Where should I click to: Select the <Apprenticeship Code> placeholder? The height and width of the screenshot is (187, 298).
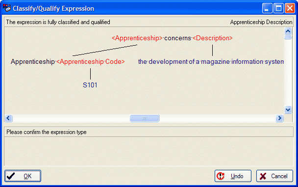point(91,62)
